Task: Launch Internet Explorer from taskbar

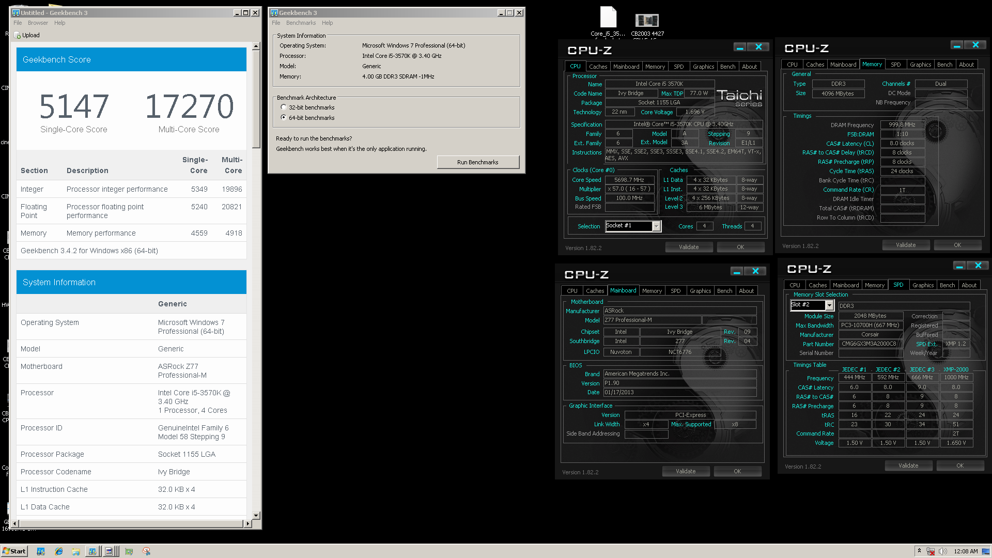Action: coord(59,551)
